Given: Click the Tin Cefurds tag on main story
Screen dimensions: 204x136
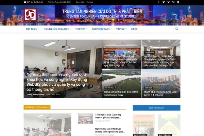Looking at the screenshot, I should [x=32, y=70].
